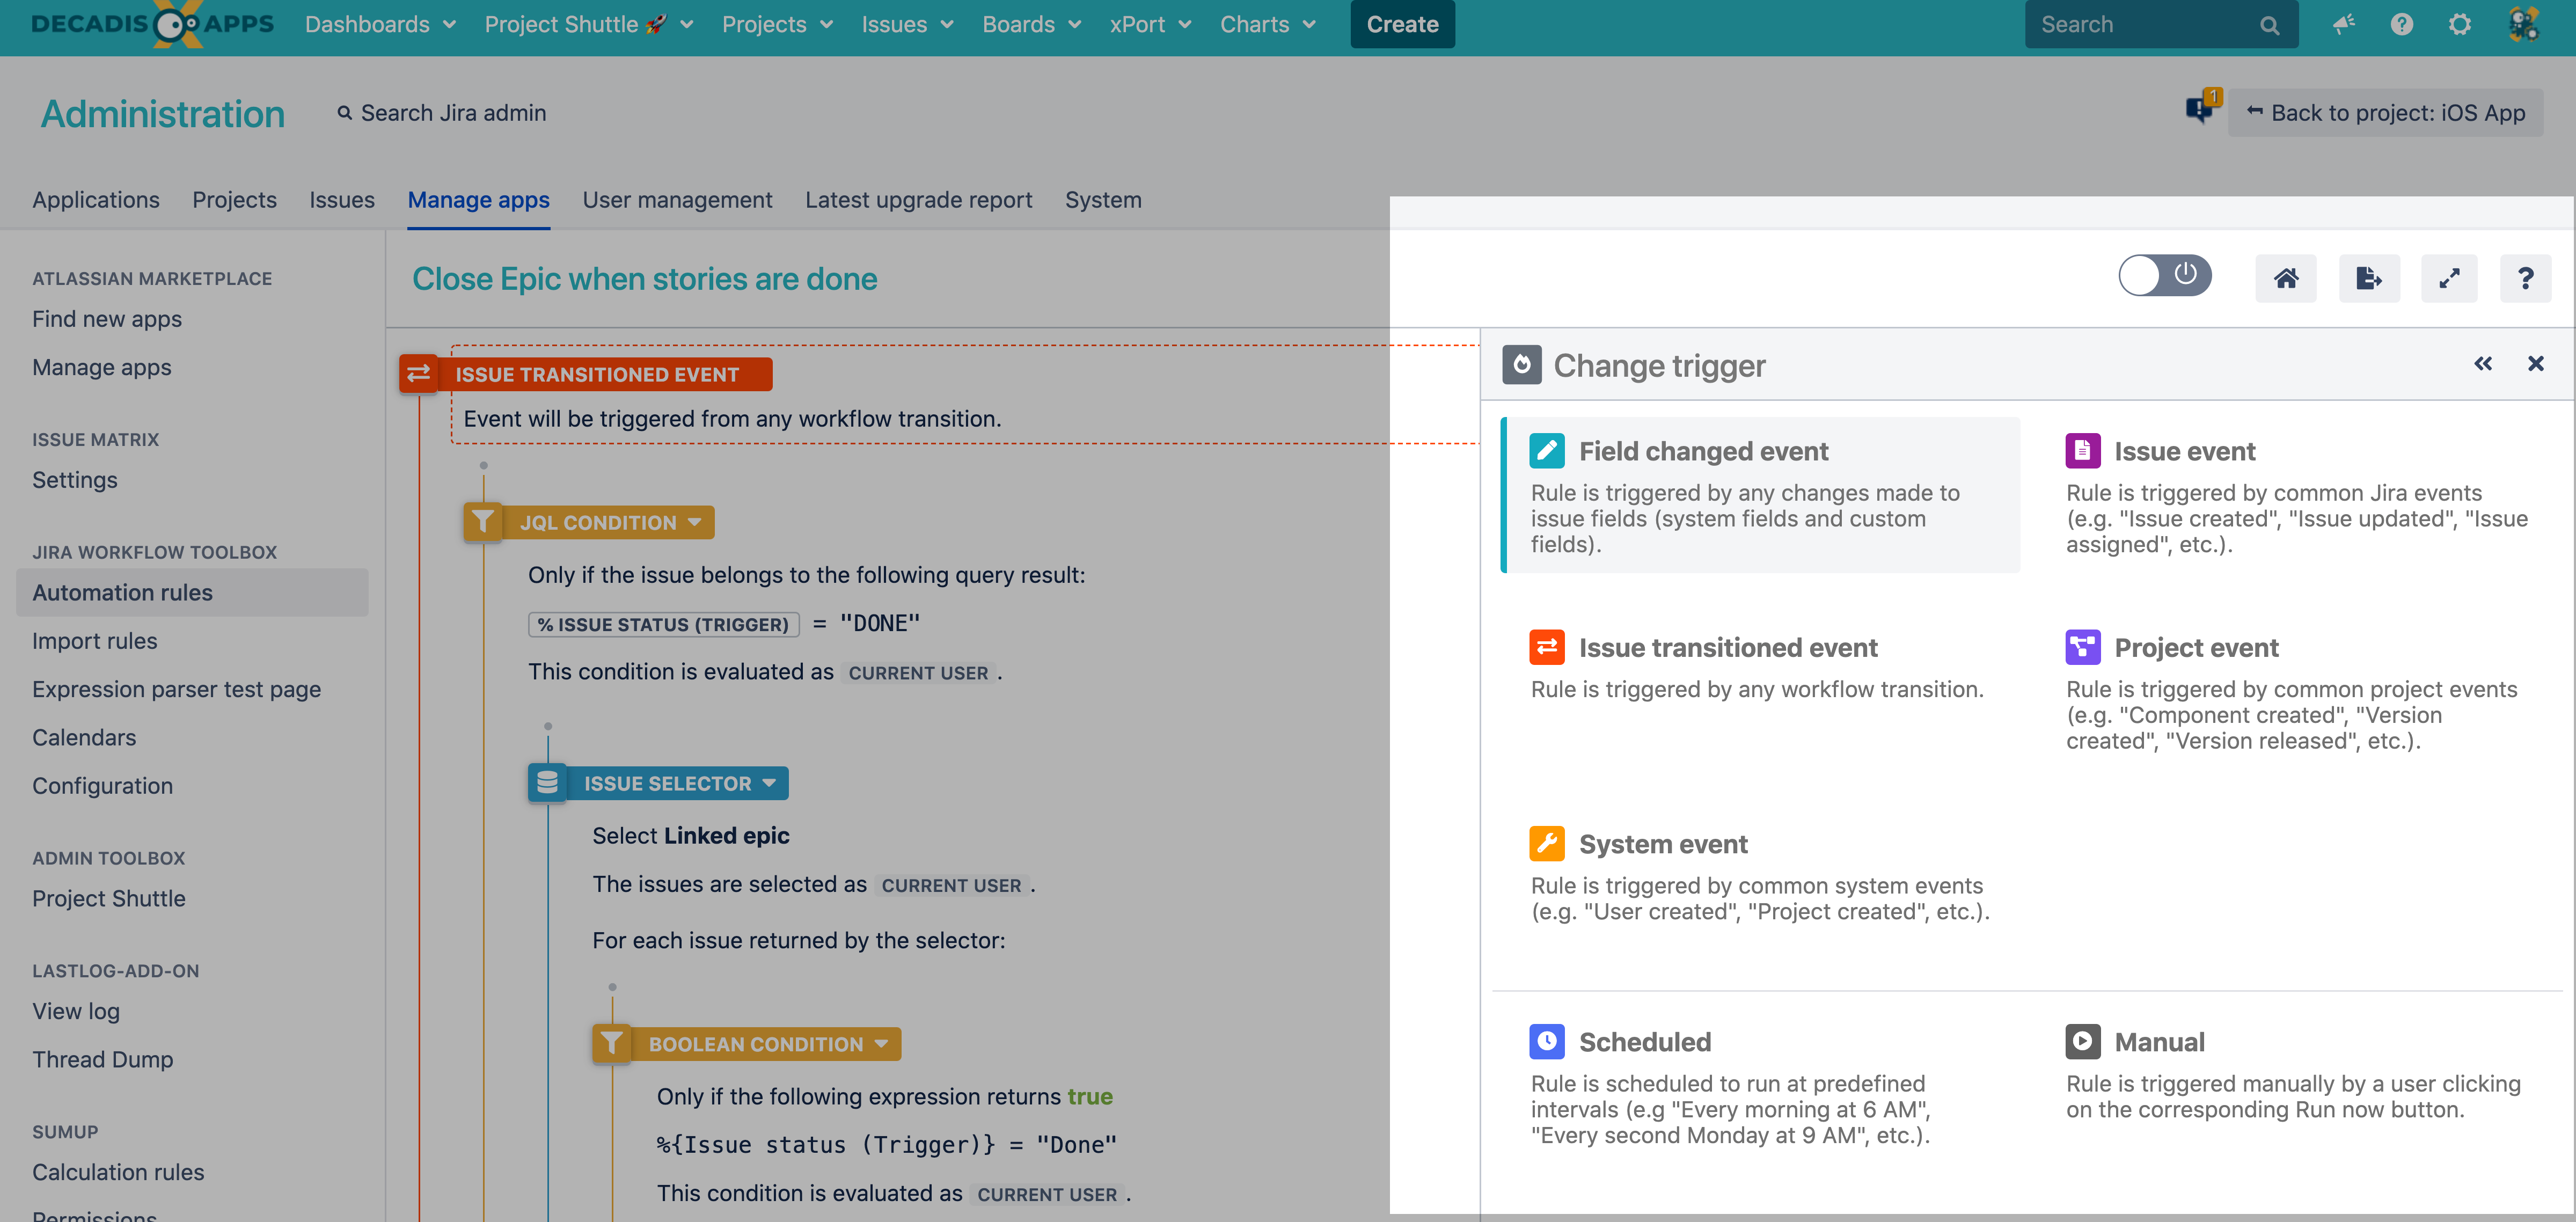This screenshot has height=1222, width=2576.
Task: Close the Change trigger panel
Action: click(x=2536, y=364)
